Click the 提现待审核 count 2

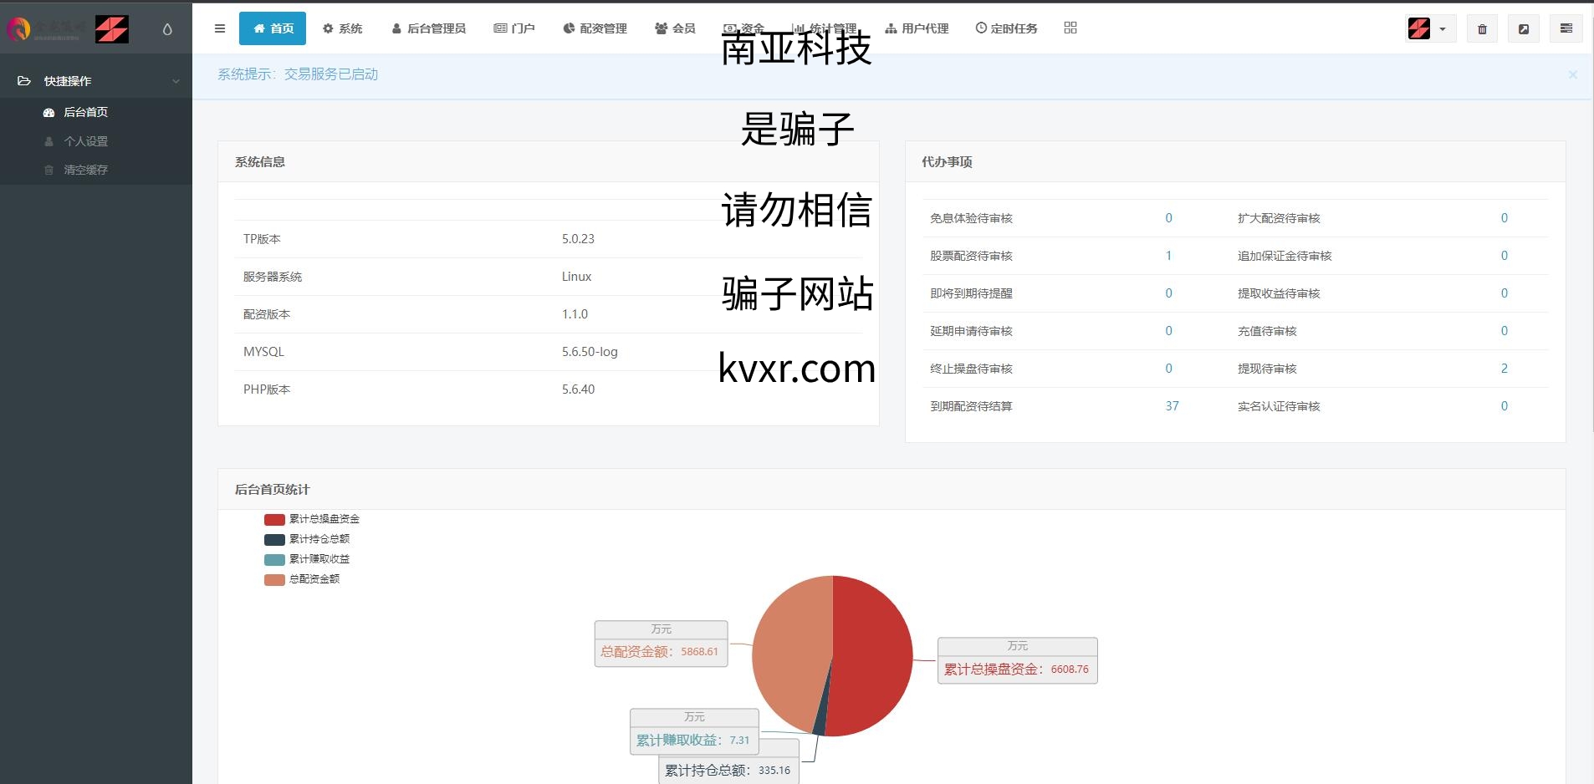(1504, 369)
